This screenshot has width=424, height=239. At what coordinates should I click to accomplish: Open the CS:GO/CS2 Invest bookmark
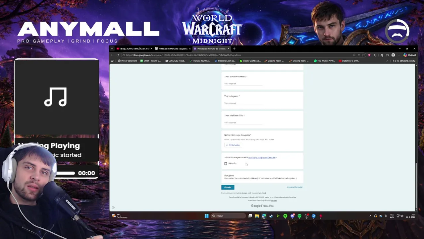point(175,61)
